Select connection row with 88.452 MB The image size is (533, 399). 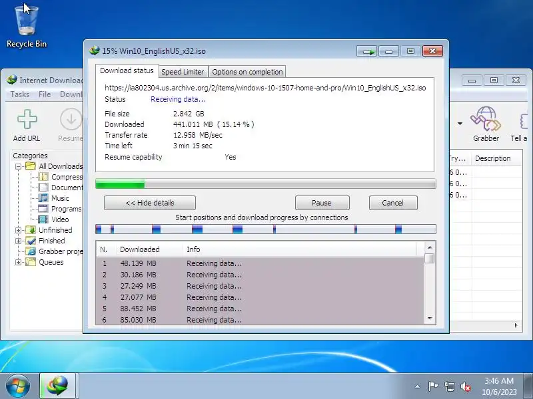click(260, 309)
